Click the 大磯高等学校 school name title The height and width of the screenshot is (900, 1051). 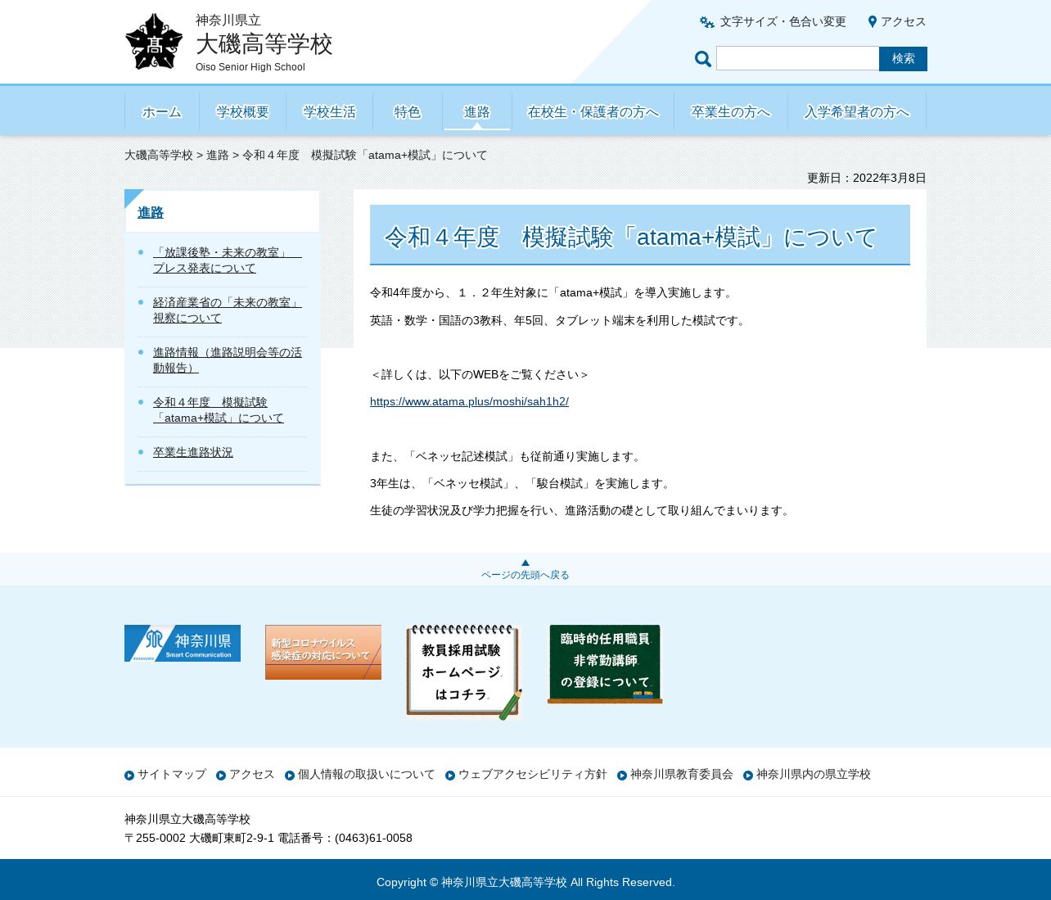coord(264,43)
